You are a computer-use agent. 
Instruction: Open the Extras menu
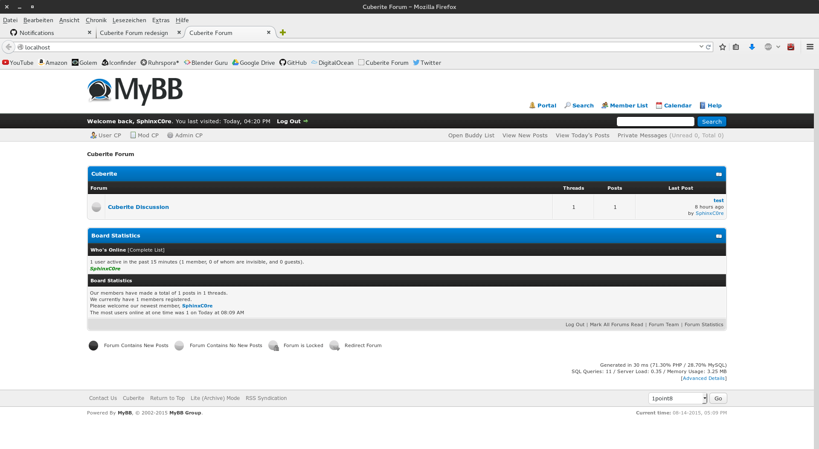161,20
